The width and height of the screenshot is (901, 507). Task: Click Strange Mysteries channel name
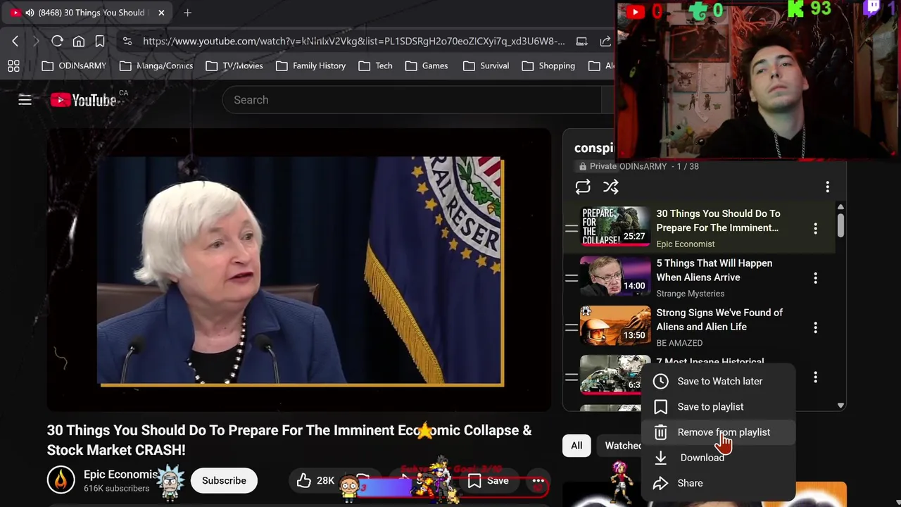(x=690, y=294)
